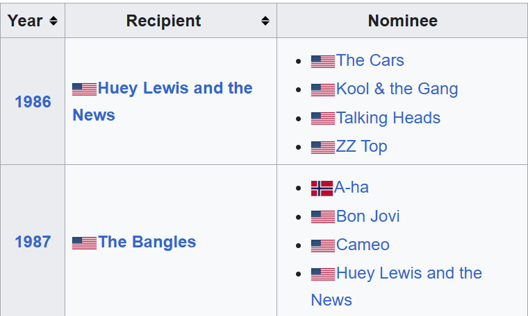
Task: Click the Norwegian flag beside A-ha
Action: (x=322, y=188)
